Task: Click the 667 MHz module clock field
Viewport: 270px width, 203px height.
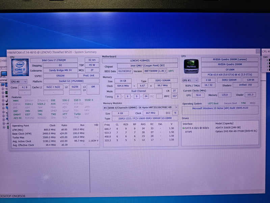Action: 151,113
